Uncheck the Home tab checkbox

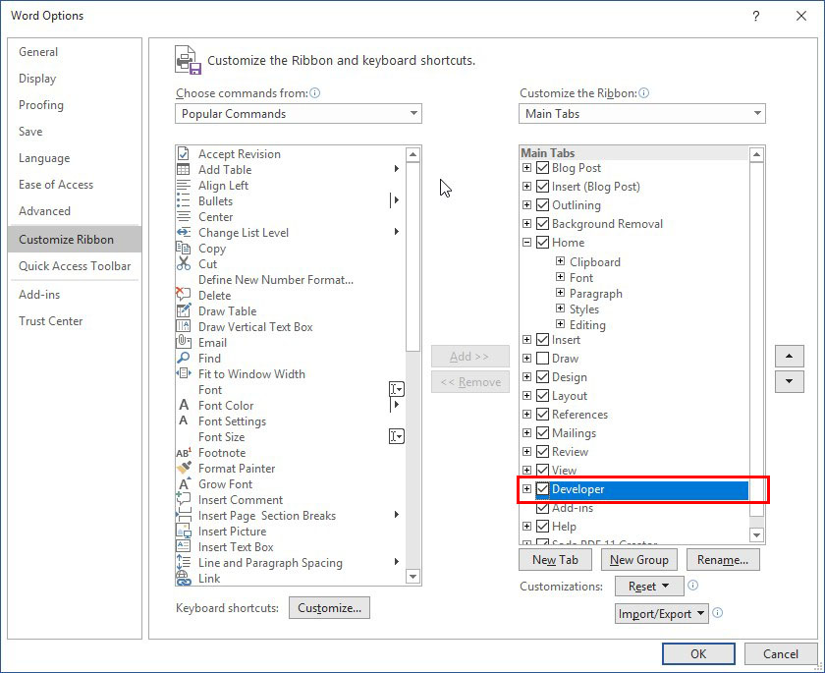click(x=542, y=242)
